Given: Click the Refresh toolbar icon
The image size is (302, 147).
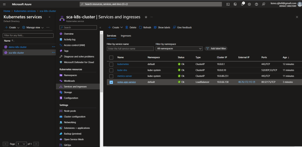Looking at the screenshot, I should pos(145,27).
